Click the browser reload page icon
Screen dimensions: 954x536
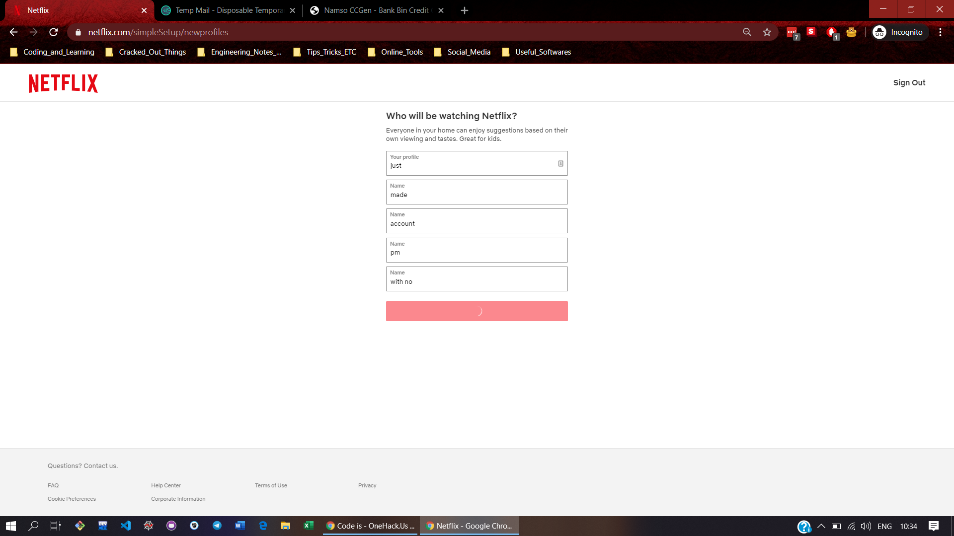click(54, 32)
